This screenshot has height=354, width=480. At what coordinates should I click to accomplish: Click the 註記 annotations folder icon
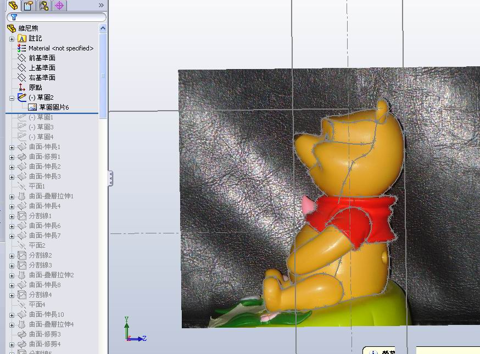point(22,39)
